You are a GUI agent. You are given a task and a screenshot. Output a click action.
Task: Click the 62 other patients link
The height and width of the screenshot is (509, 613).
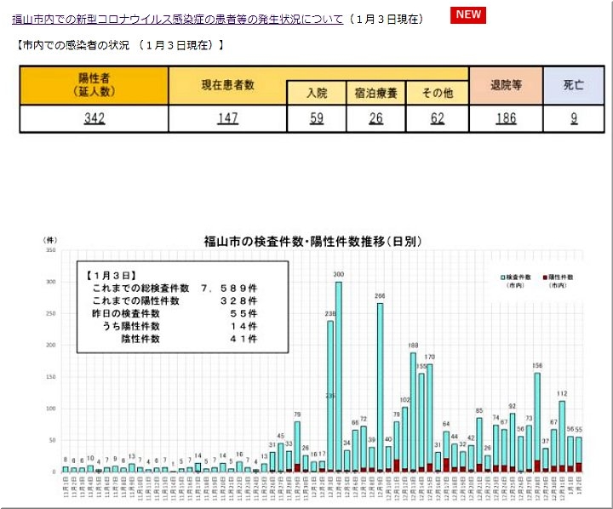coord(438,119)
